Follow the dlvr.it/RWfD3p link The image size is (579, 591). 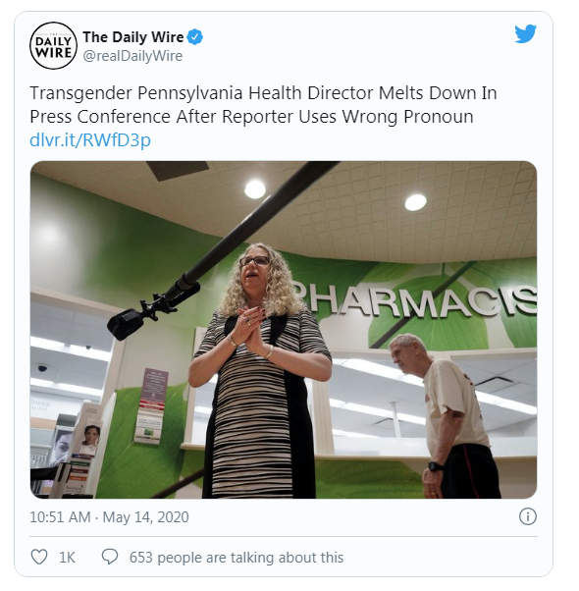[90, 139]
